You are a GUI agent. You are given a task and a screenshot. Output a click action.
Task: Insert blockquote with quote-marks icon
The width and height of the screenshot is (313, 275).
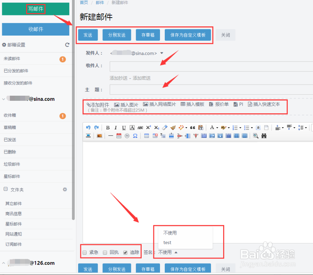(x=192, y=128)
